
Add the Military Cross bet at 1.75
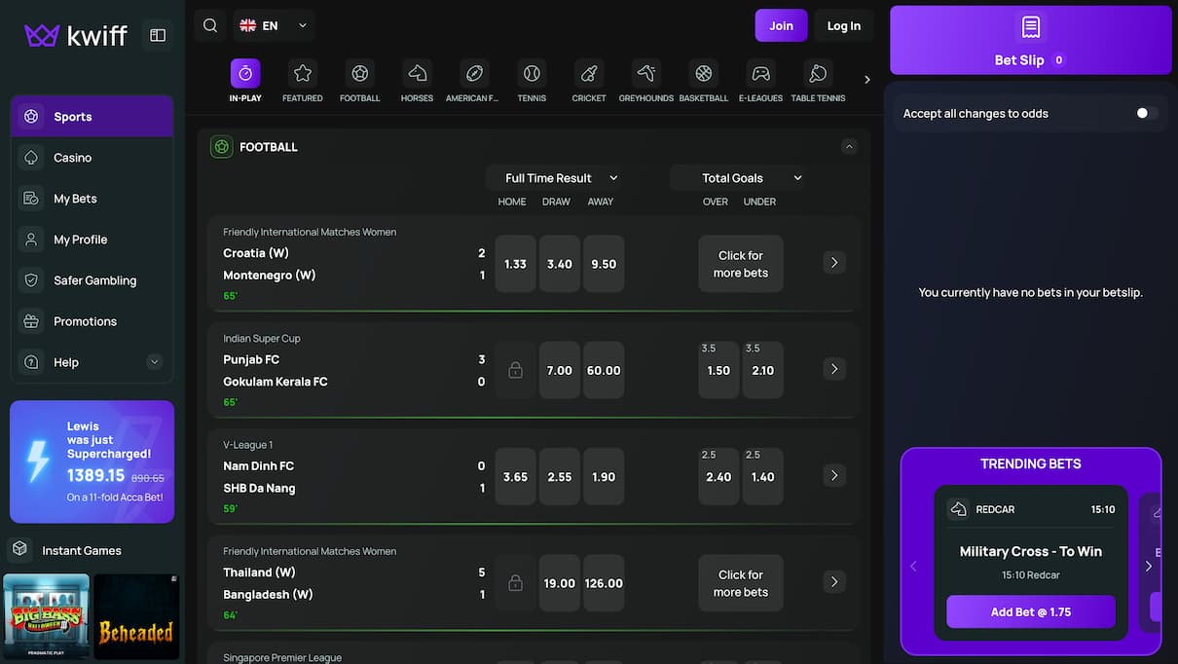coord(1030,611)
